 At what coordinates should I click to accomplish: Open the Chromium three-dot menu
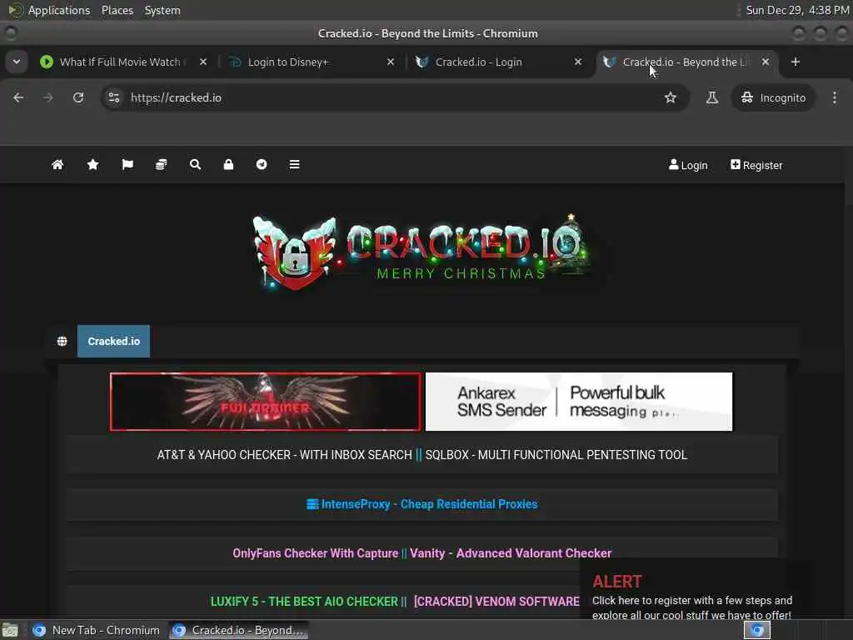[x=835, y=97]
